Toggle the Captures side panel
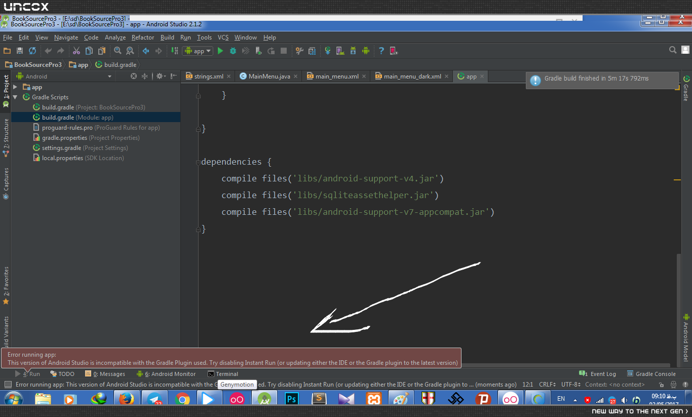The height and width of the screenshot is (417, 692). tap(6, 183)
